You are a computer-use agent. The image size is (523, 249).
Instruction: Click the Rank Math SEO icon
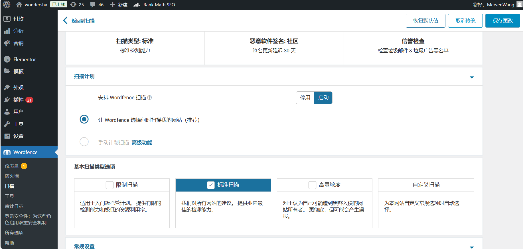[137, 5]
